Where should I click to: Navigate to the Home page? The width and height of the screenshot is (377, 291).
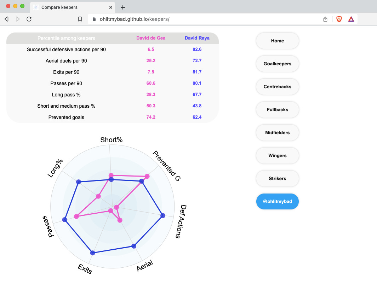click(277, 41)
